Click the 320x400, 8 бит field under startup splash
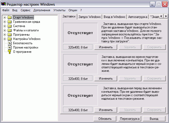This screenshot has width=169, height=123. coord(78,47)
